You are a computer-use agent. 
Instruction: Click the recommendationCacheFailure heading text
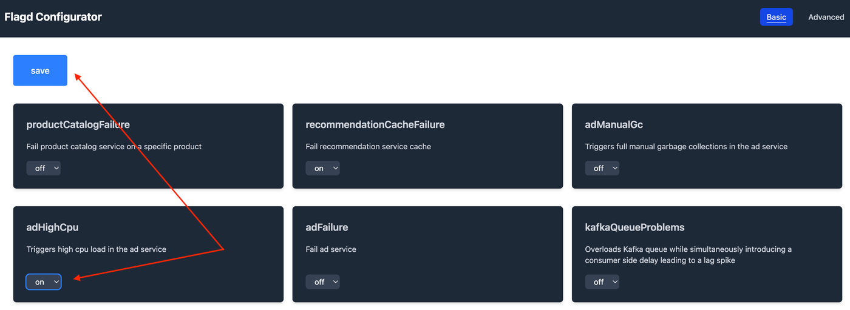point(375,124)
